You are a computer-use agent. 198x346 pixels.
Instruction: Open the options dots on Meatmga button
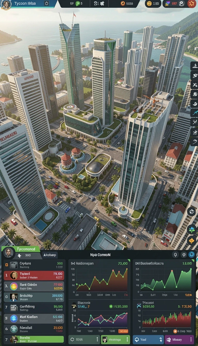[127, 340]
